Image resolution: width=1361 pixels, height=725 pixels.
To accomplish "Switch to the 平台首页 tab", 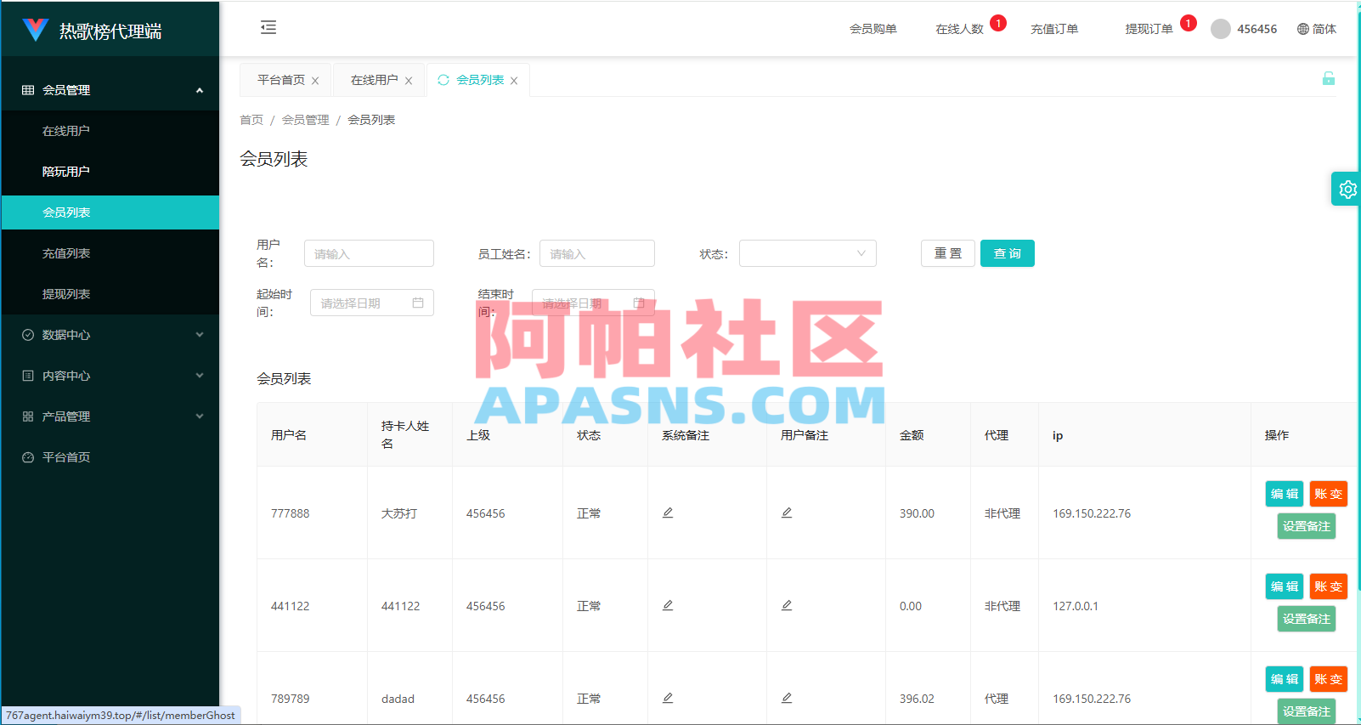I will pos(281,80).
